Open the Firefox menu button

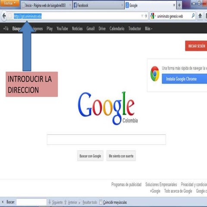pyautogui.click(x=10, y=3)
